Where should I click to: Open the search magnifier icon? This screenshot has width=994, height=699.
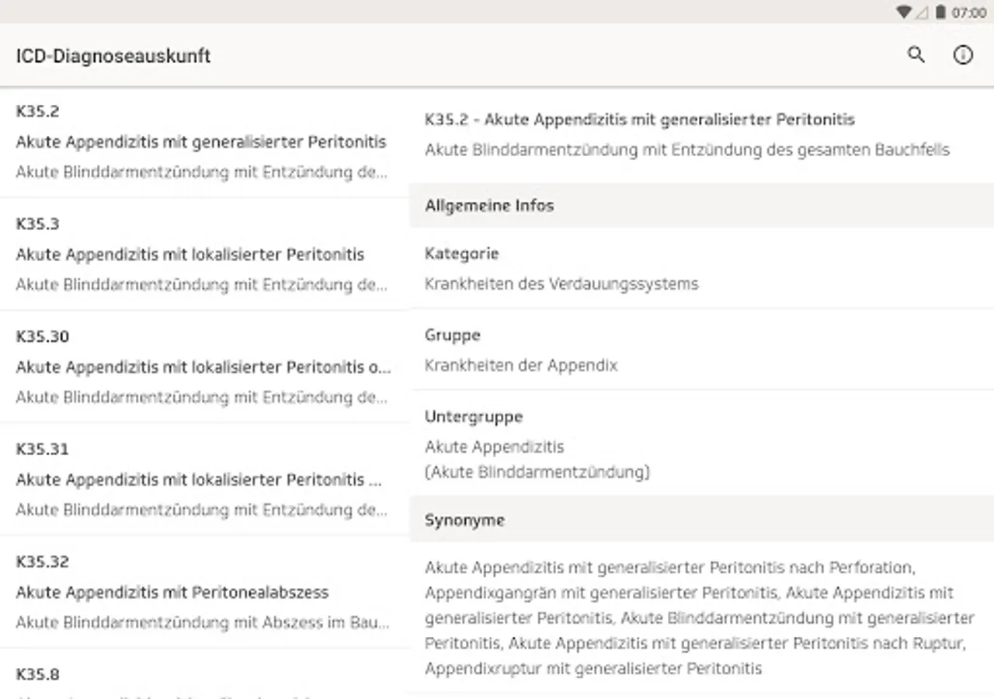click(x=916, y=55)
